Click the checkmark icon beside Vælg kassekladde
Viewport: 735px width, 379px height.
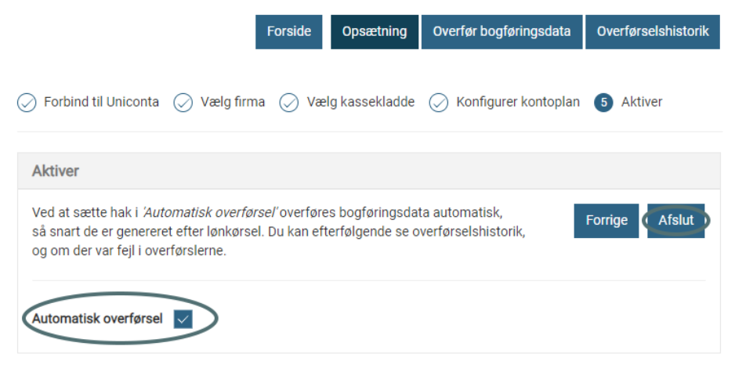289,103
